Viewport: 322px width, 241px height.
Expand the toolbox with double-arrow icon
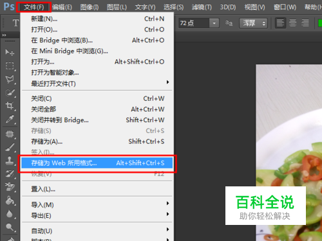(4, 35)
